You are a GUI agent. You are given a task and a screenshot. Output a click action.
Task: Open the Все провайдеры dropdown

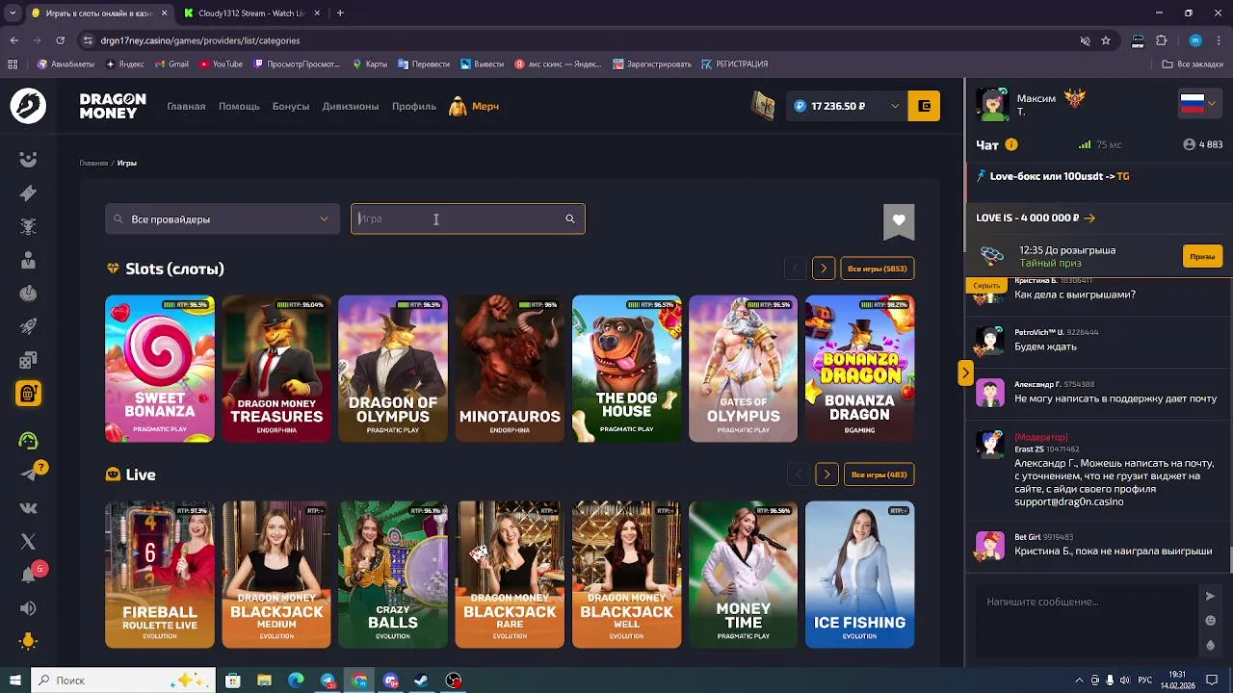pos(223,219)
